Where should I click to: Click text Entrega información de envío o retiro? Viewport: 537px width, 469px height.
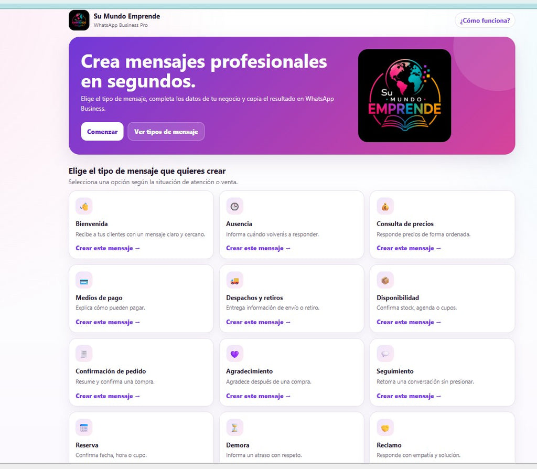(x=273, y=308)
